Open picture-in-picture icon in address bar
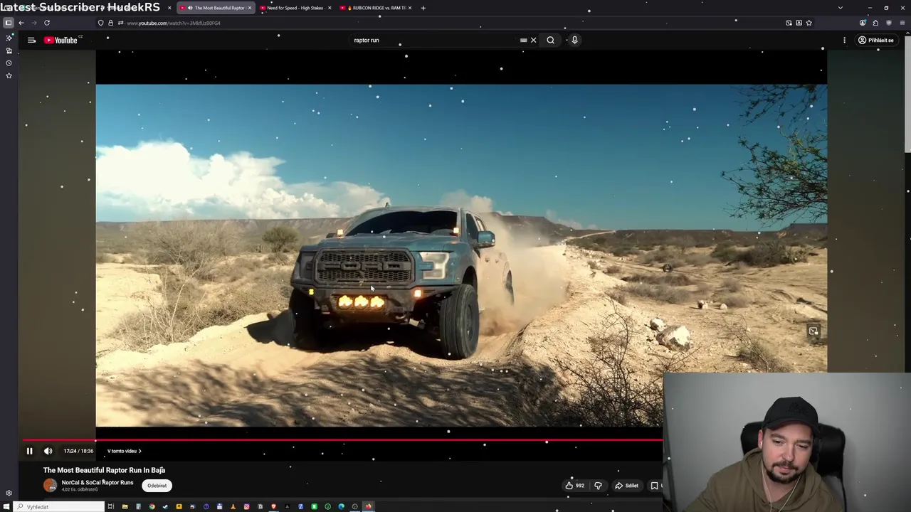Image resolution: width=911 pixels, height=512 pixels. tap(789, 23)
